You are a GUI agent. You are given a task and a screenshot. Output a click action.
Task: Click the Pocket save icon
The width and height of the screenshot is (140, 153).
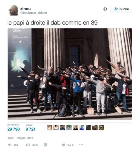[45, 145]
